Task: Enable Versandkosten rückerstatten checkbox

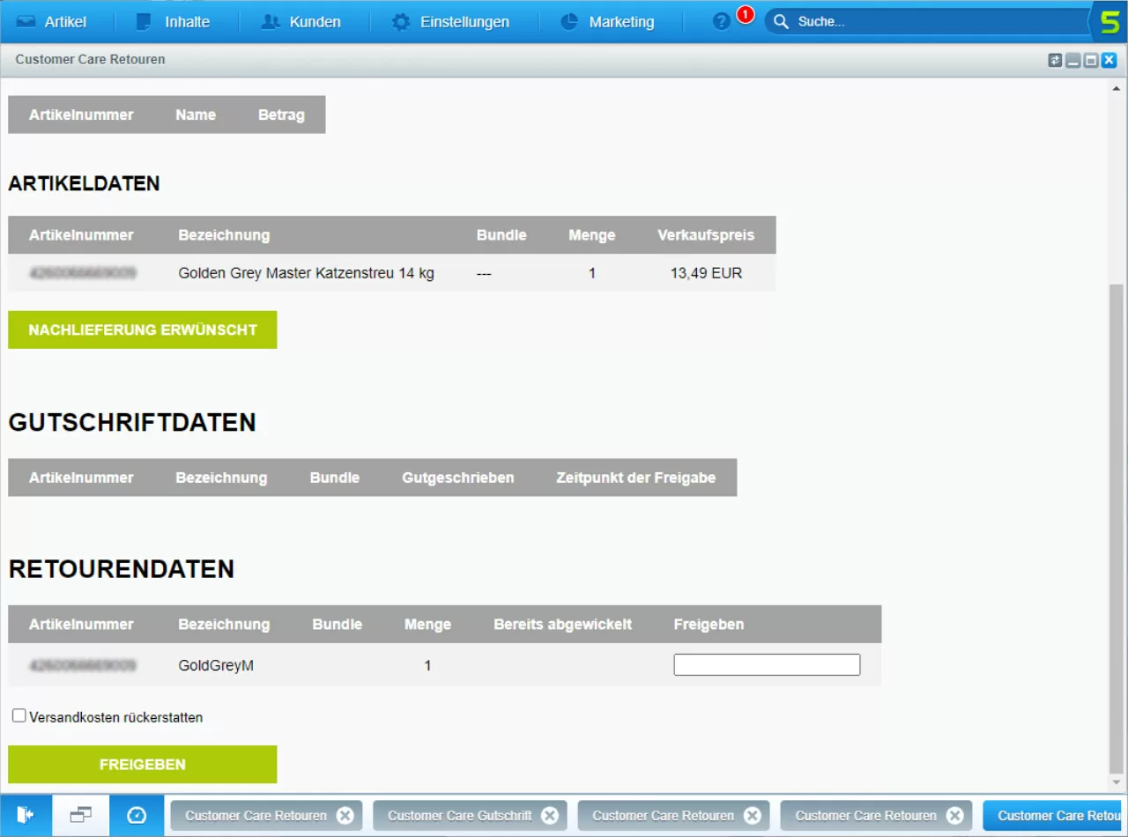Action: pos(19,716)
